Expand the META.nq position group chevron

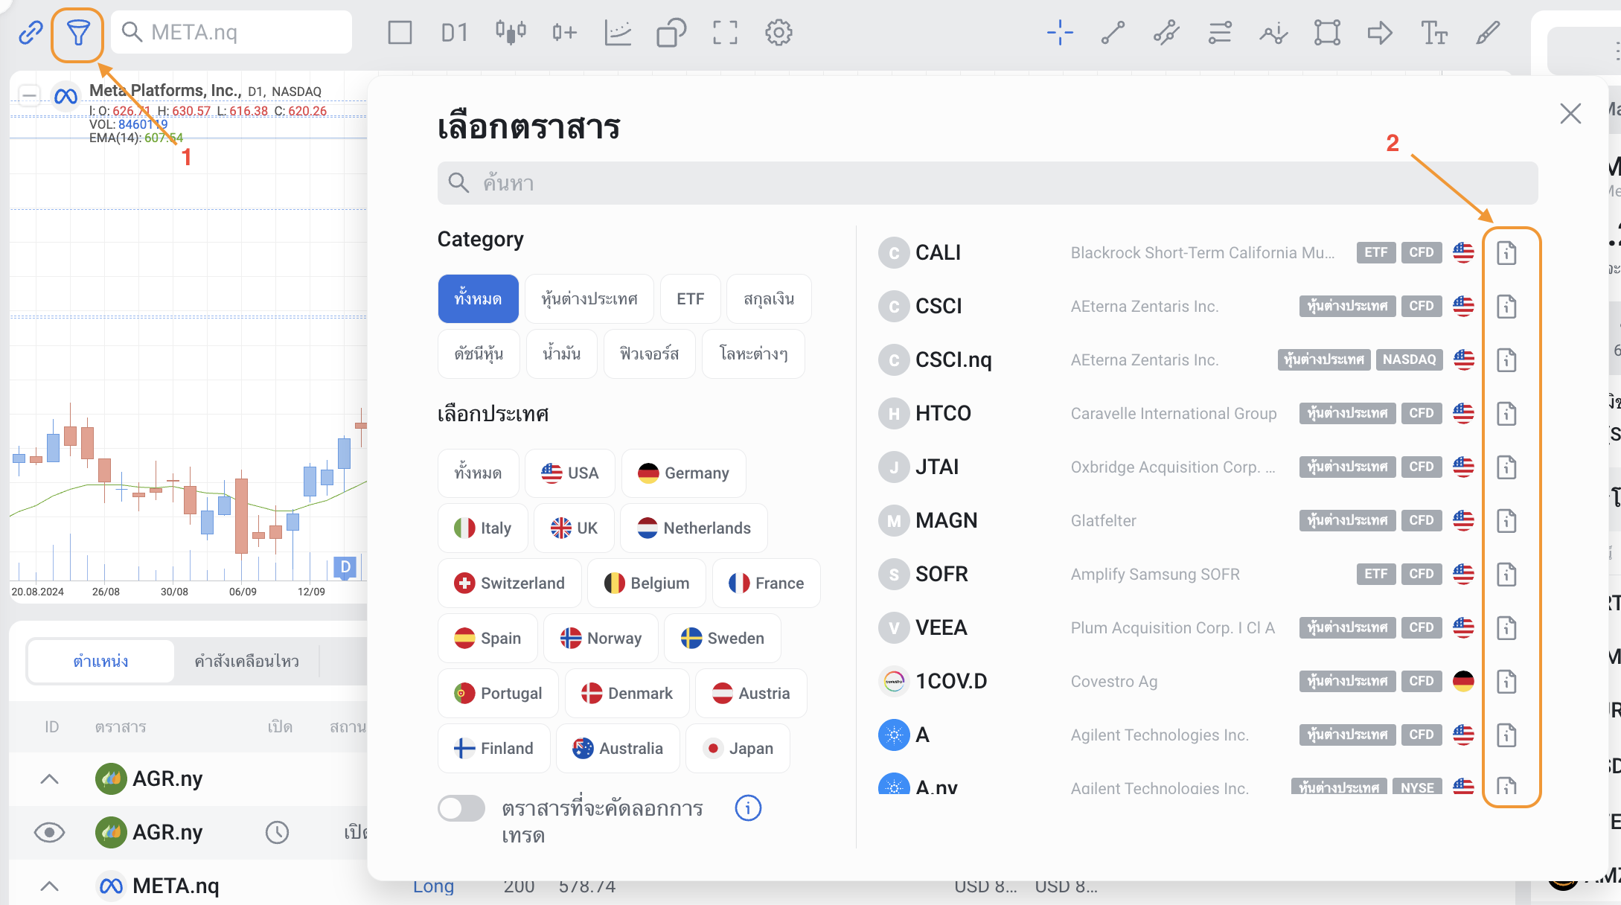point(49,886)
